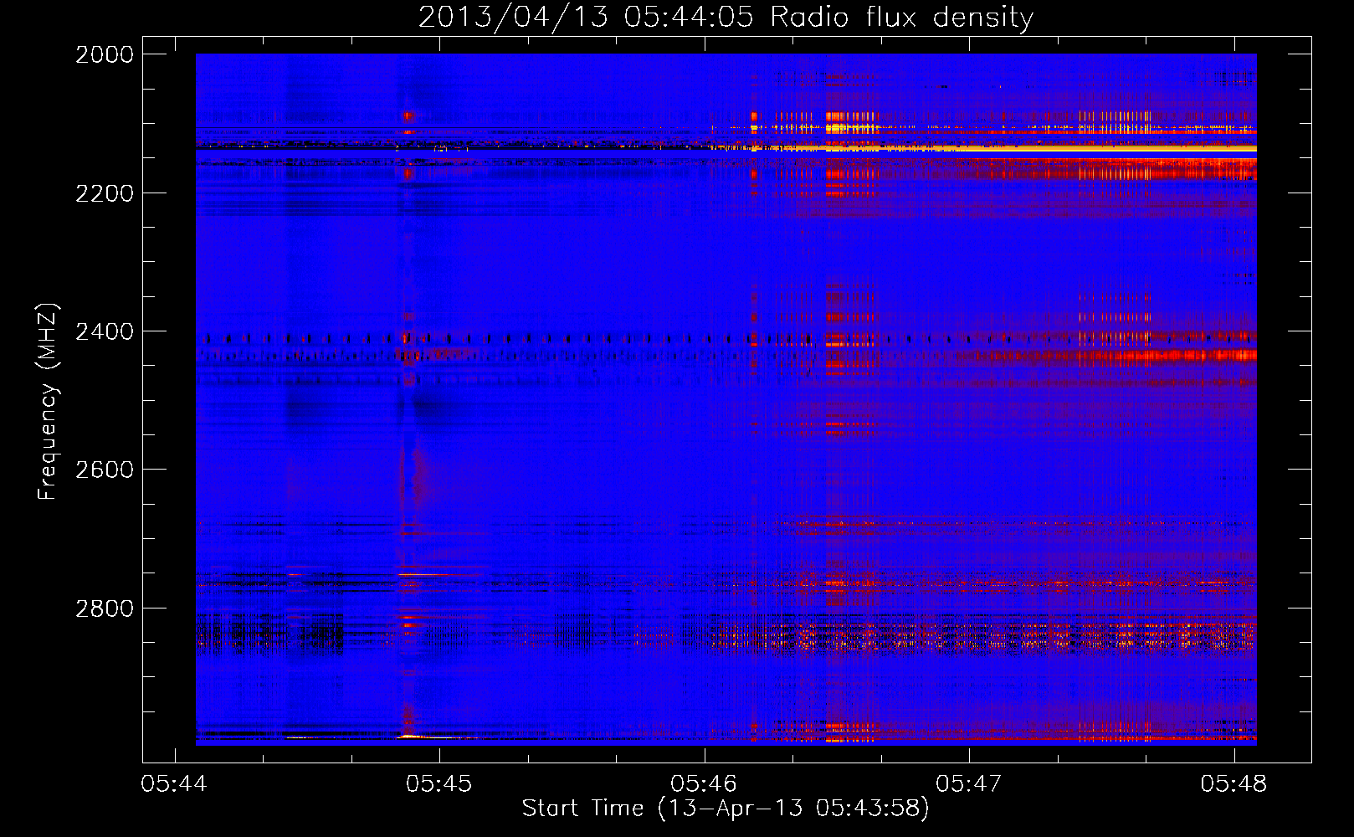The height and width of the screenshot is (837, 1354).
Task: Click the 'Start Time (13-Apr-13 05:43:58)' axis label
Action: (726, 809)
